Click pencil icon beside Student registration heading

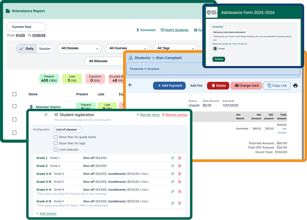point(46,115)
